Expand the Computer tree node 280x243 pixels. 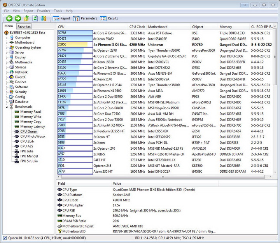(7, 38)
